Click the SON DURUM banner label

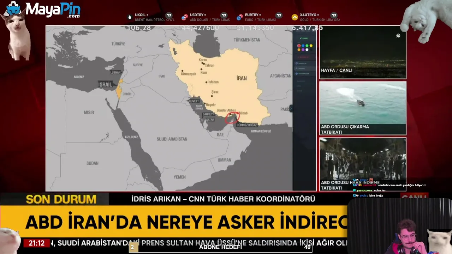tap(61, 199)
